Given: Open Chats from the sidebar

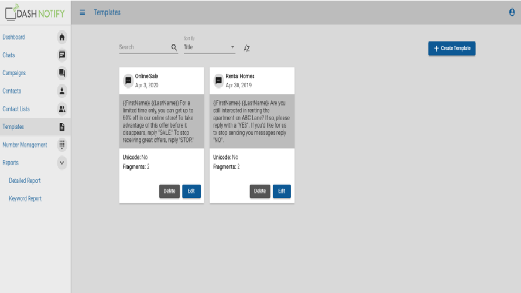Looking at the screenshot, I should pos(9,55).
